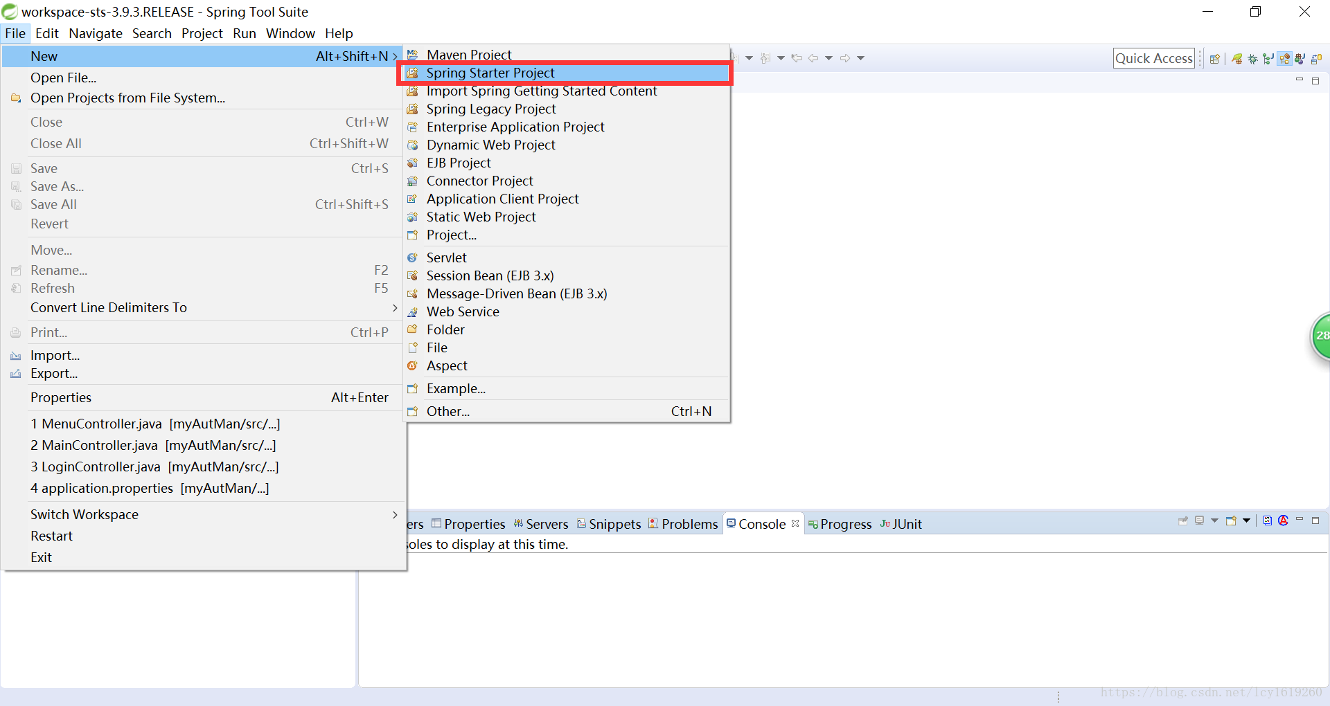
Task: Select Spring Legacy Project
Action: point(565,109)
